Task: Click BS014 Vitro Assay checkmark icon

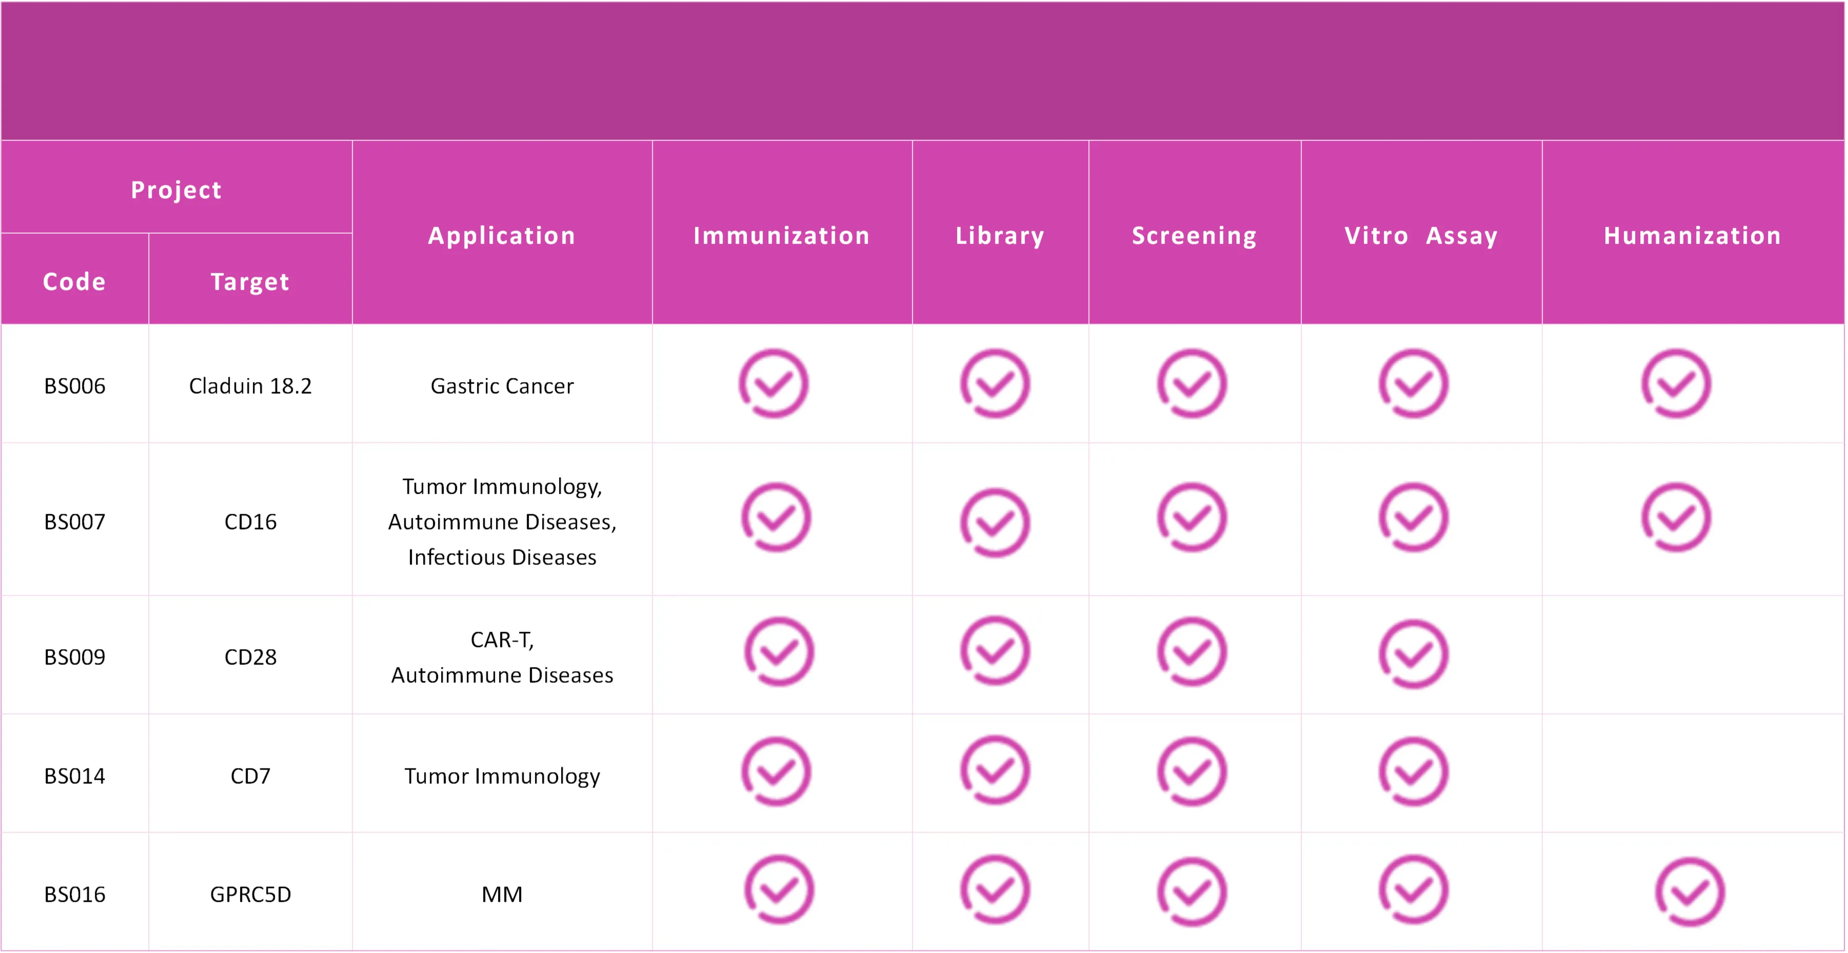Action: [x=1413, y=772]
